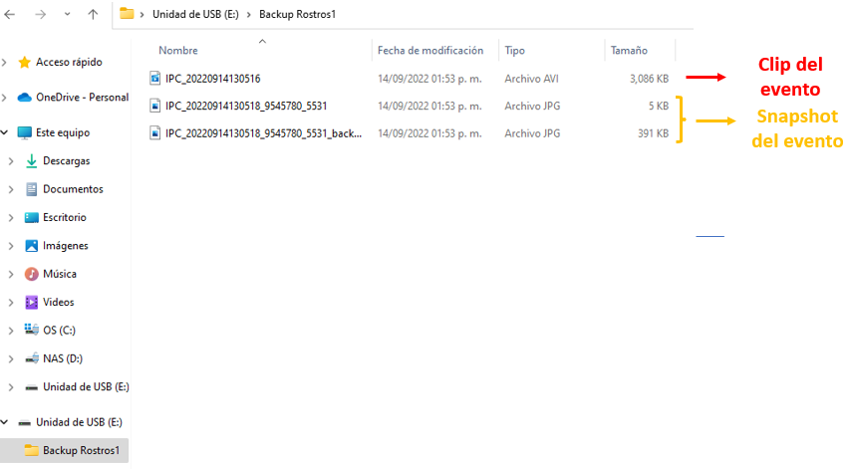Sort files by the Nombre column header

(x=178, y=51)
